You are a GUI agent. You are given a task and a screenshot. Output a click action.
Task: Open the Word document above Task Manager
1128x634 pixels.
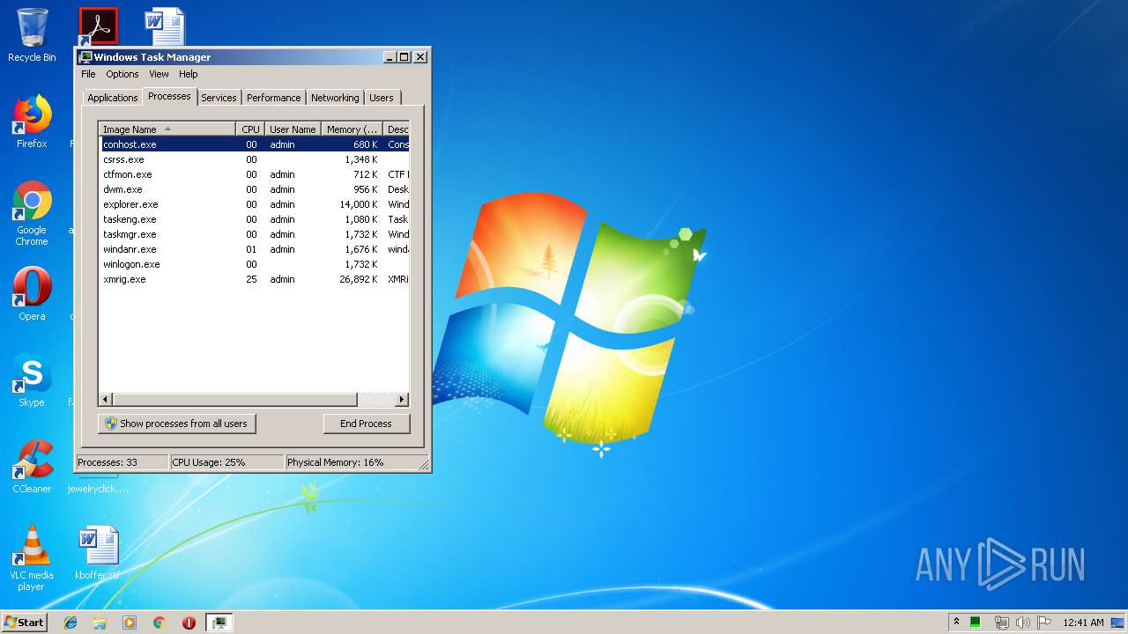pyautogui.click(x=165, y=26)
